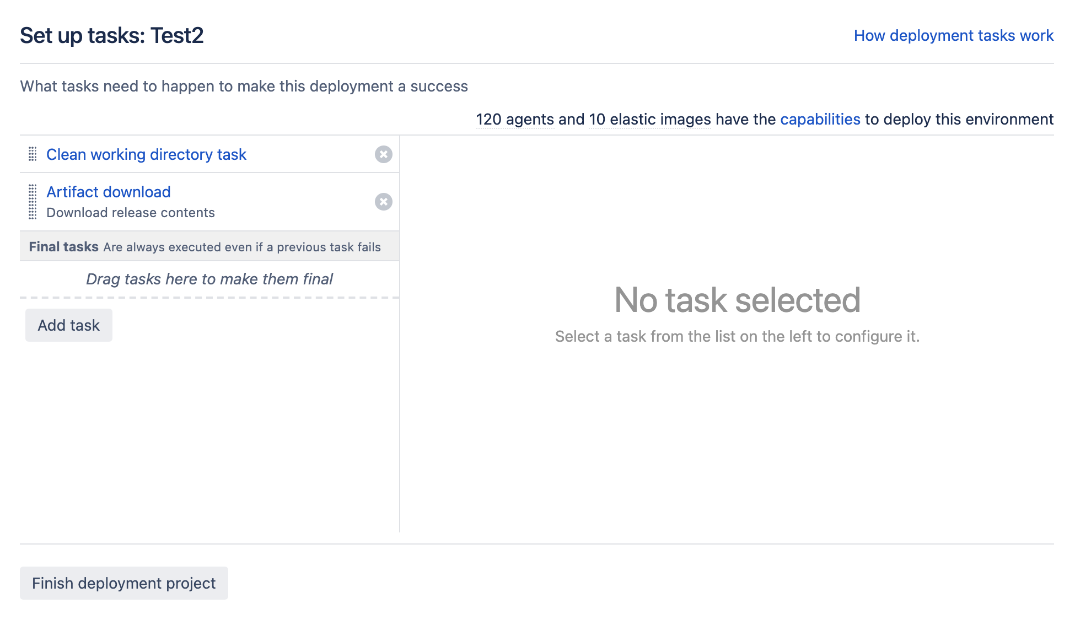This screenshot has width=1075, height=625.
Task: Click the Final tasks section header
Action: point(209,246)
